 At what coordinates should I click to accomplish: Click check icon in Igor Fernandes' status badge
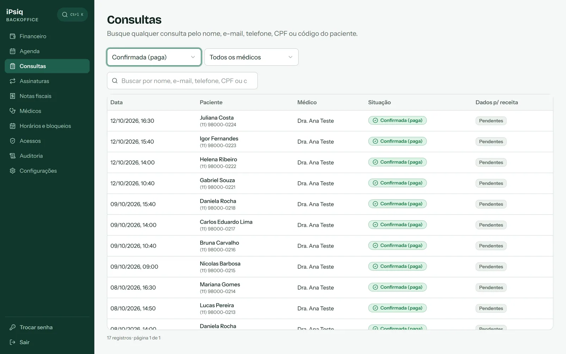coord(375,141)
